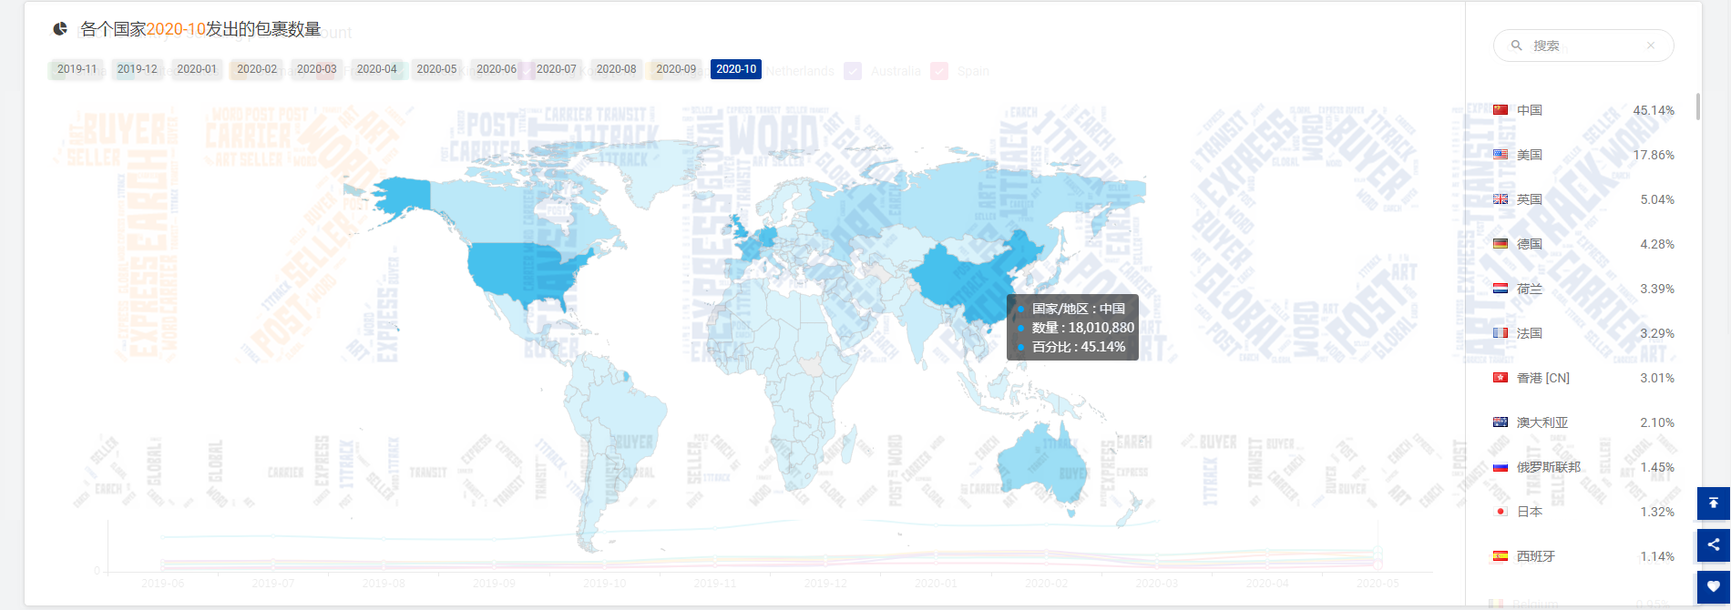Switch to the 2020-09 month tab
Viewport: 1731px width, 610px height.
[x=676, y=69]
